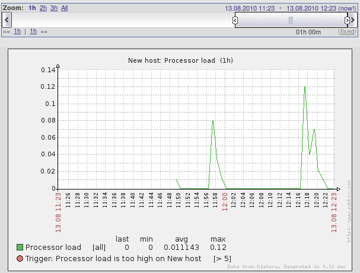Click the end date 13.08.2010 12:23 (now!)

321,8
